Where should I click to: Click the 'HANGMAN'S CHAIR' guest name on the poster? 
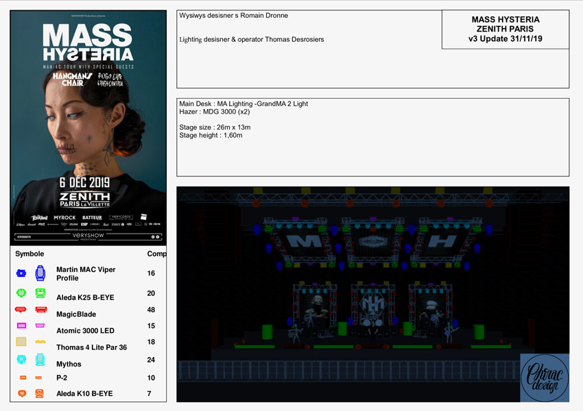pos(72,79)
